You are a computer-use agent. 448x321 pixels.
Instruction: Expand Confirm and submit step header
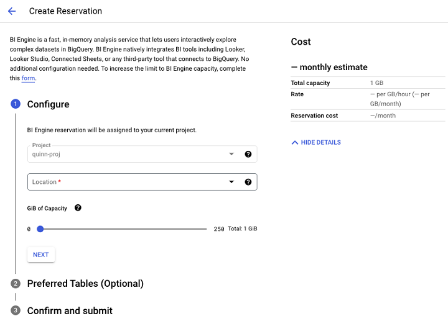pos(70,310)
